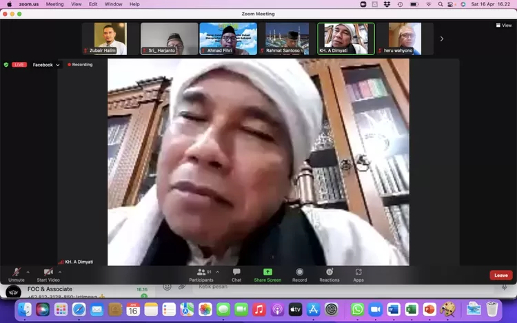Open the Zoom app in Dock

click(375, 309)
